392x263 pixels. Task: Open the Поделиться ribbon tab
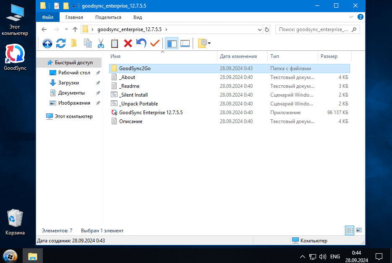[108, 17]
